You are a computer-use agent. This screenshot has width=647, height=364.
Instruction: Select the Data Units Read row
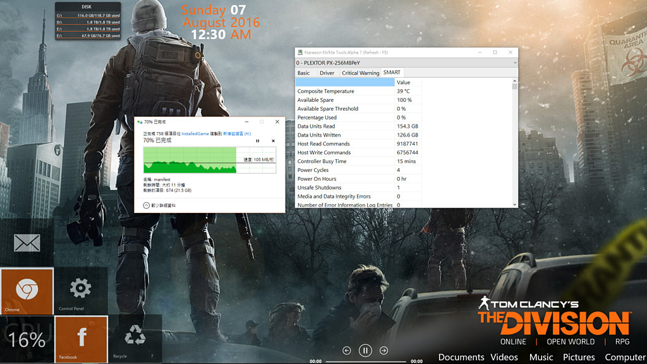358,126
